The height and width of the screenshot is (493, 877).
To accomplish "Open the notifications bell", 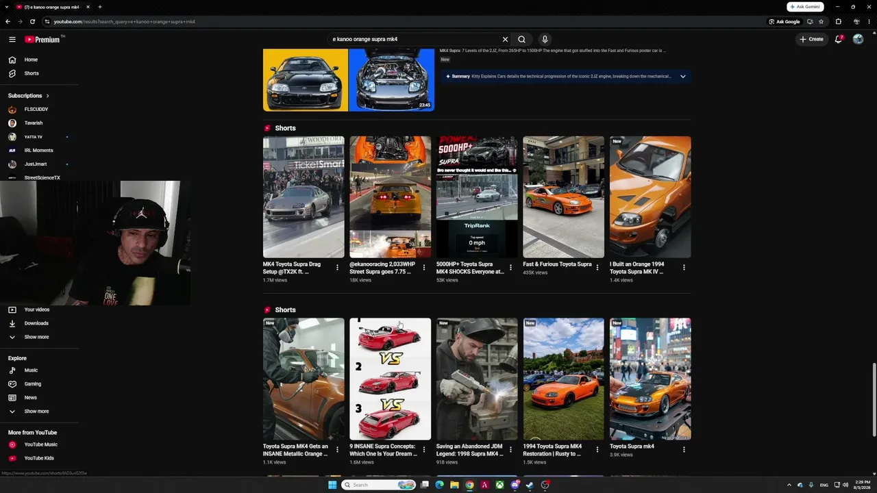I will coord(839,39).
